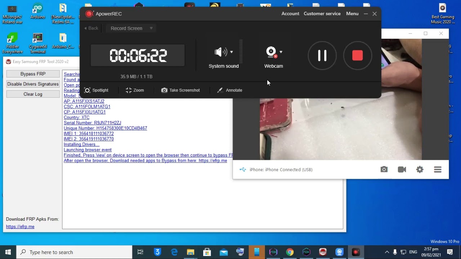
Task: Click the log line 'Launching browser event'
Action: (88, 150)
